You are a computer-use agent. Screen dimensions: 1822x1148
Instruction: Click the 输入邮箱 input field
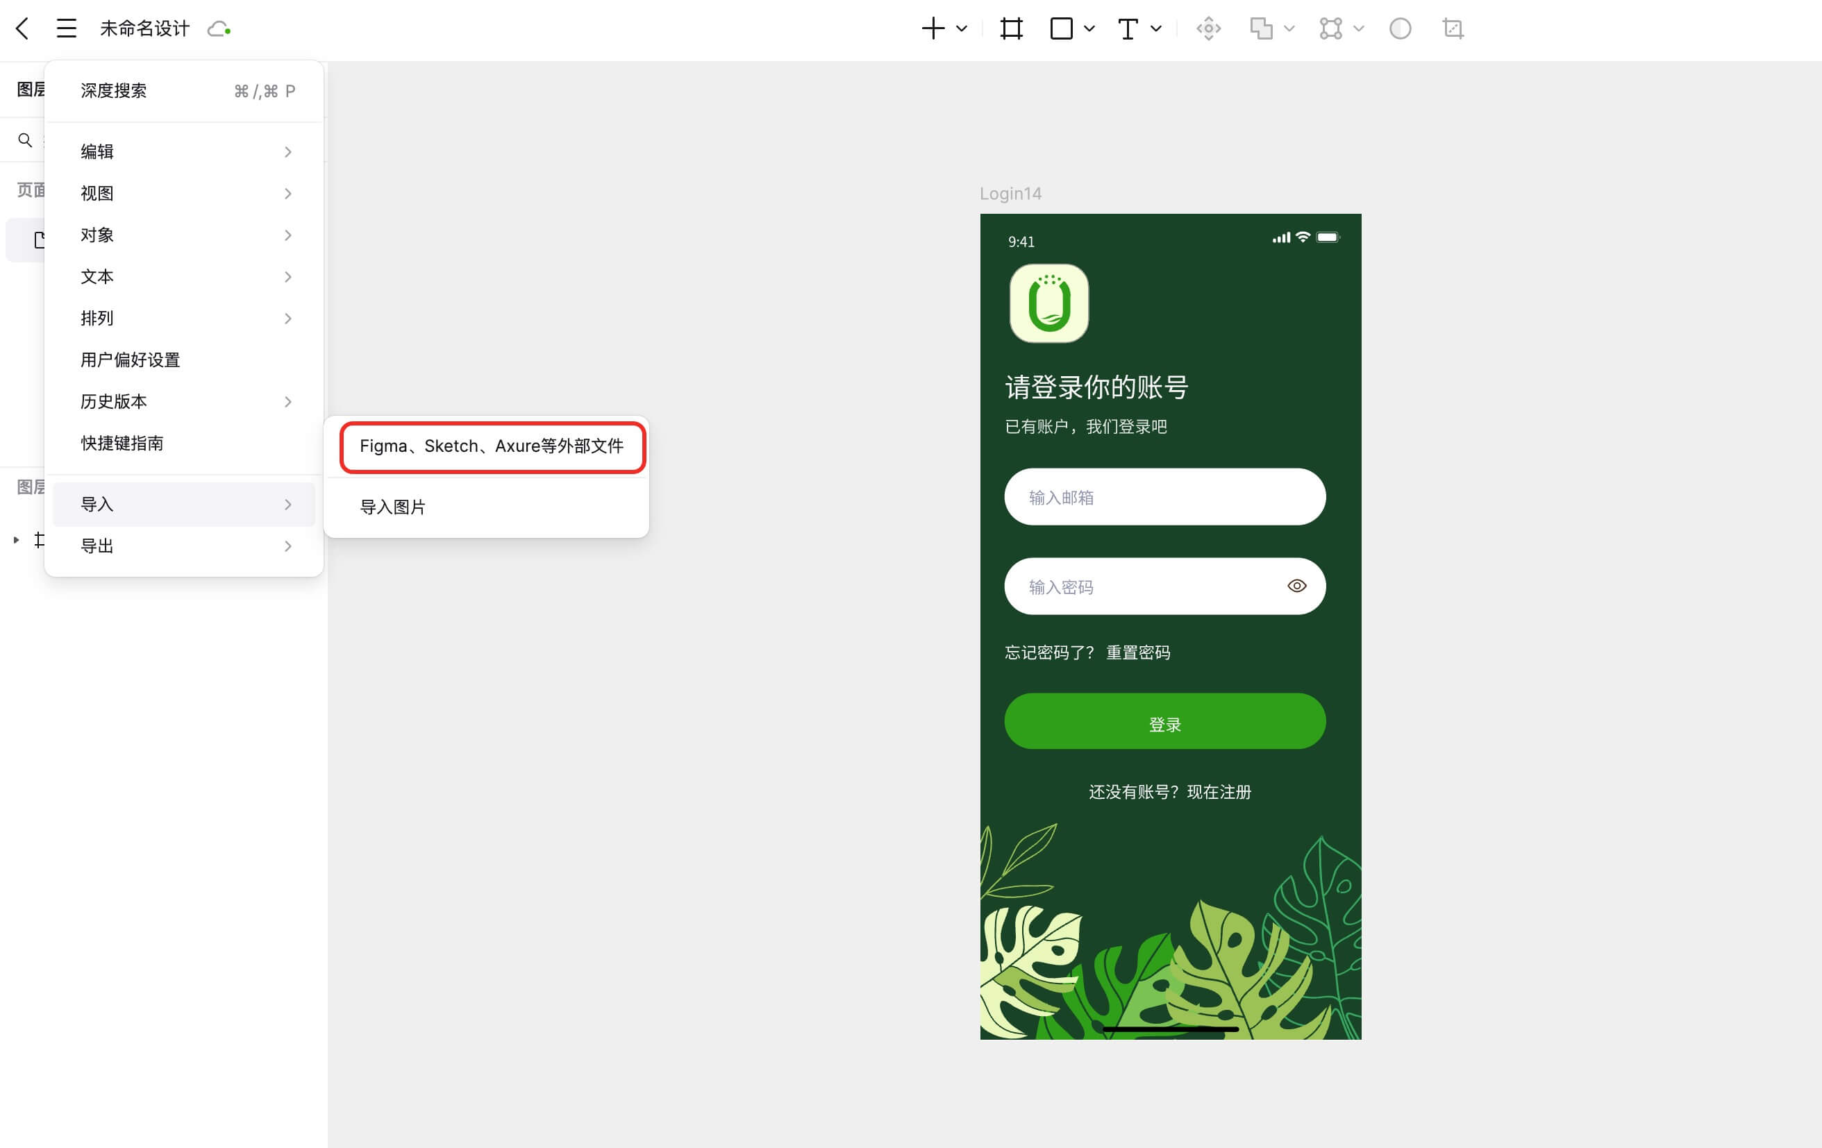tap(1164, 497)
